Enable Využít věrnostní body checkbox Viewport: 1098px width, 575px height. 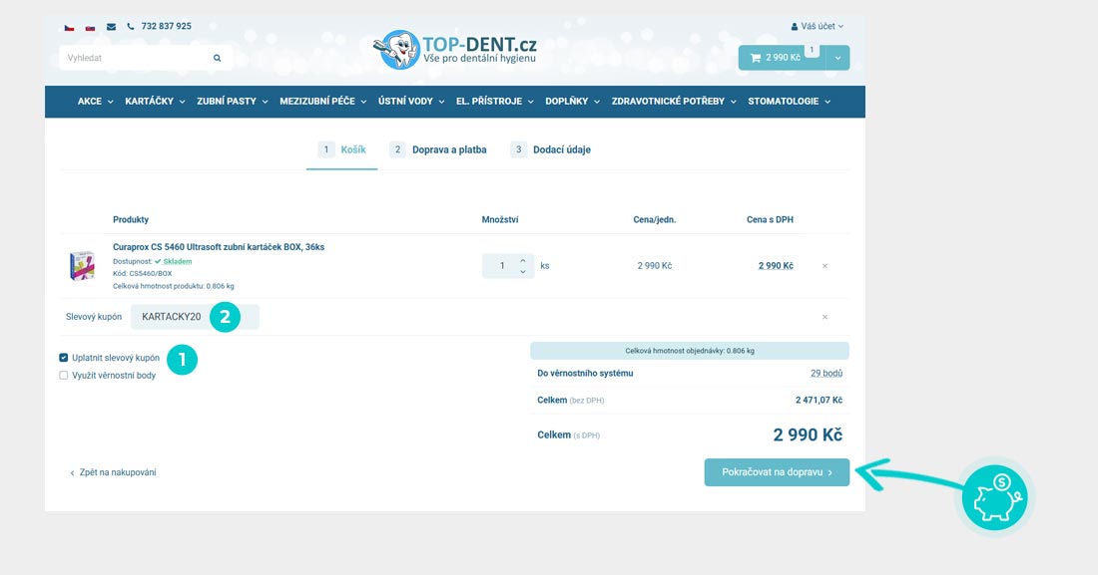tap(64, 376)
